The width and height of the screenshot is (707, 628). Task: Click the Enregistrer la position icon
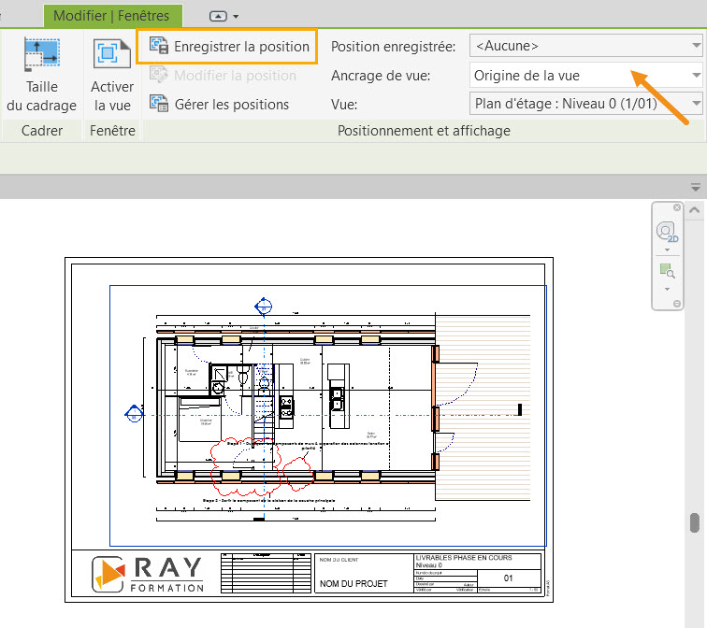coord(158,47)
